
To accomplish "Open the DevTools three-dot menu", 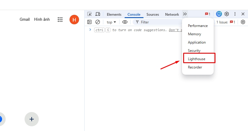I will [x=235, y=14].
